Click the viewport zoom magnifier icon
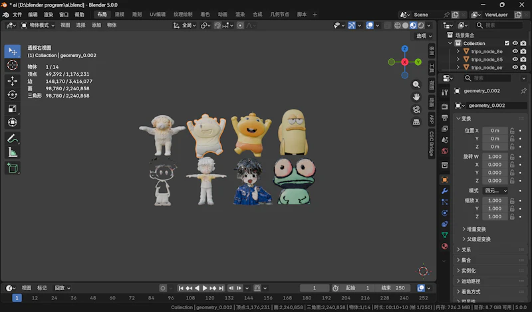Image resolution: width=532 pixels, height=312 pixels. (416, 85)
